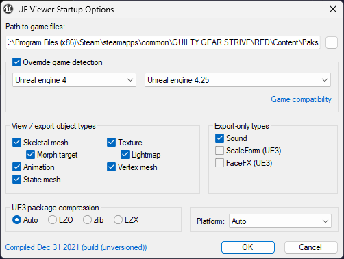Open the Platform Auto dropdown
This screenshot has width=344, height=259.
pyautogui.click(x=280, y=221)
